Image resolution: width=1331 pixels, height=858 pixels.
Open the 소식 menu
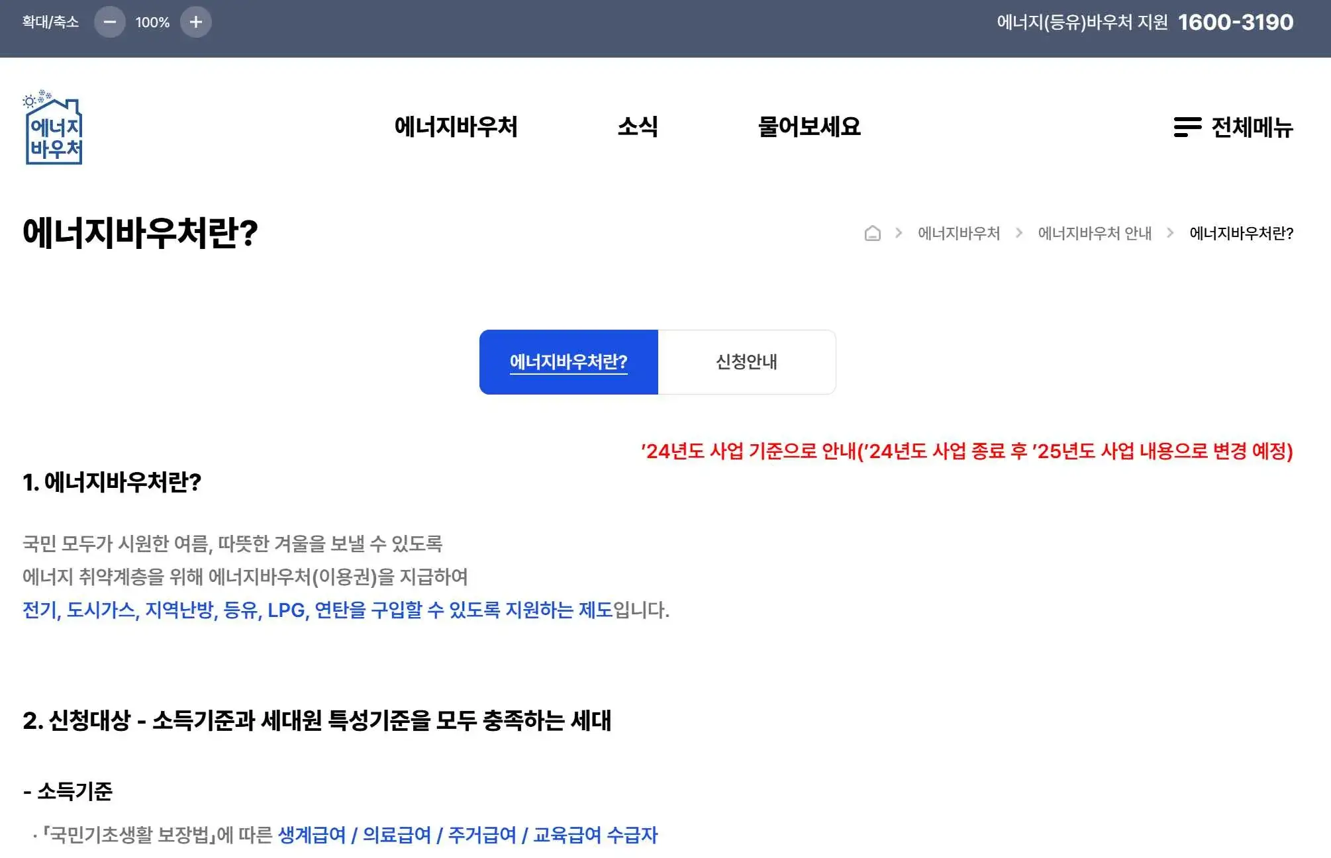(x=638, y=128)
